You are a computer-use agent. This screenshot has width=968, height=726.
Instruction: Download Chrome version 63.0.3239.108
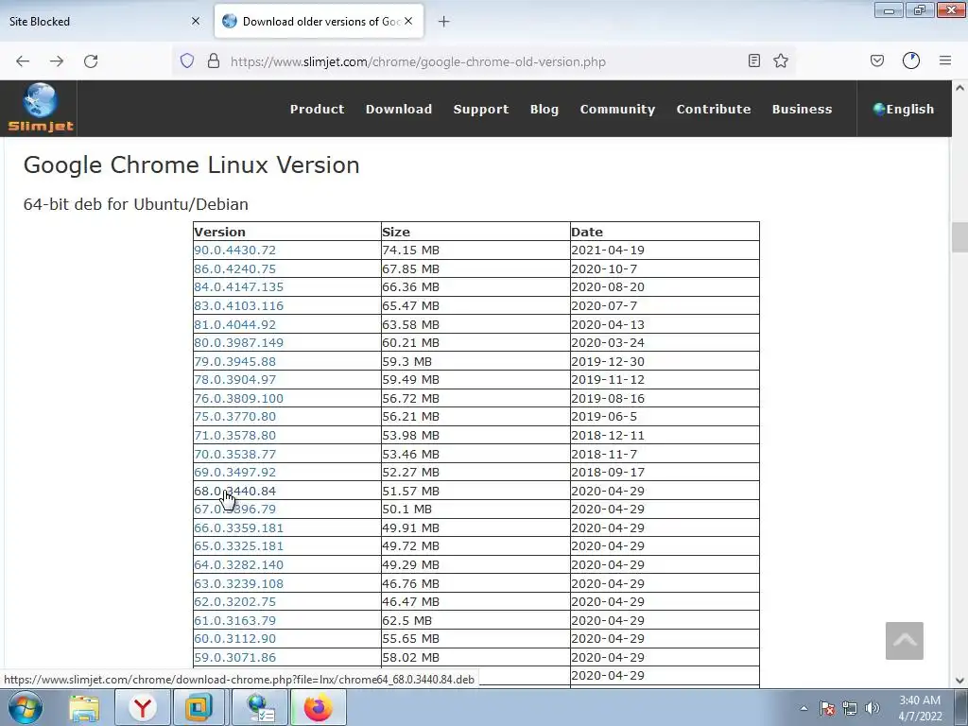238,583
